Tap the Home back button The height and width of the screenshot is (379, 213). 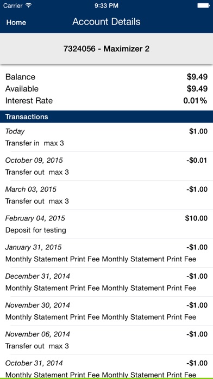[16, 22]
